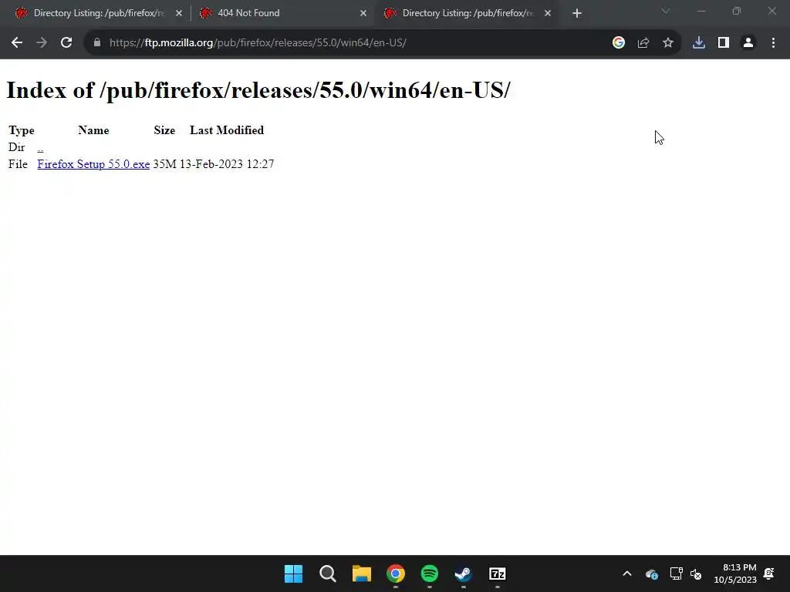790x592 pixels.
Task: Click the 'Name' column header
Action: tap(93, 130)
